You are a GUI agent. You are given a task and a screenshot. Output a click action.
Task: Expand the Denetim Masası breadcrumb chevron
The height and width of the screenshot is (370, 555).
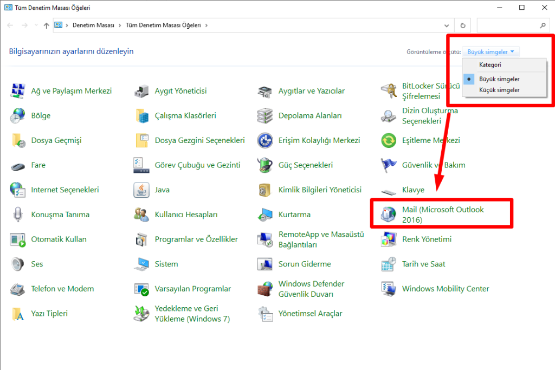pos(120,25)
